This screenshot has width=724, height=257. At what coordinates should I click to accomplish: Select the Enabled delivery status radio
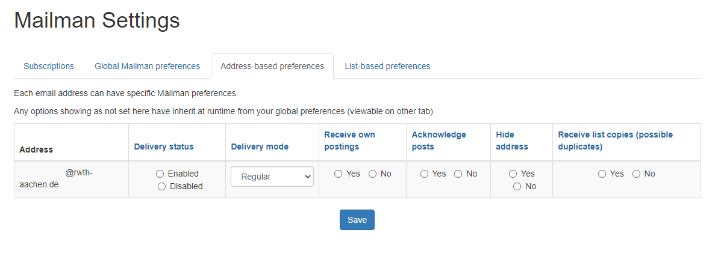(x=160, y=174)
